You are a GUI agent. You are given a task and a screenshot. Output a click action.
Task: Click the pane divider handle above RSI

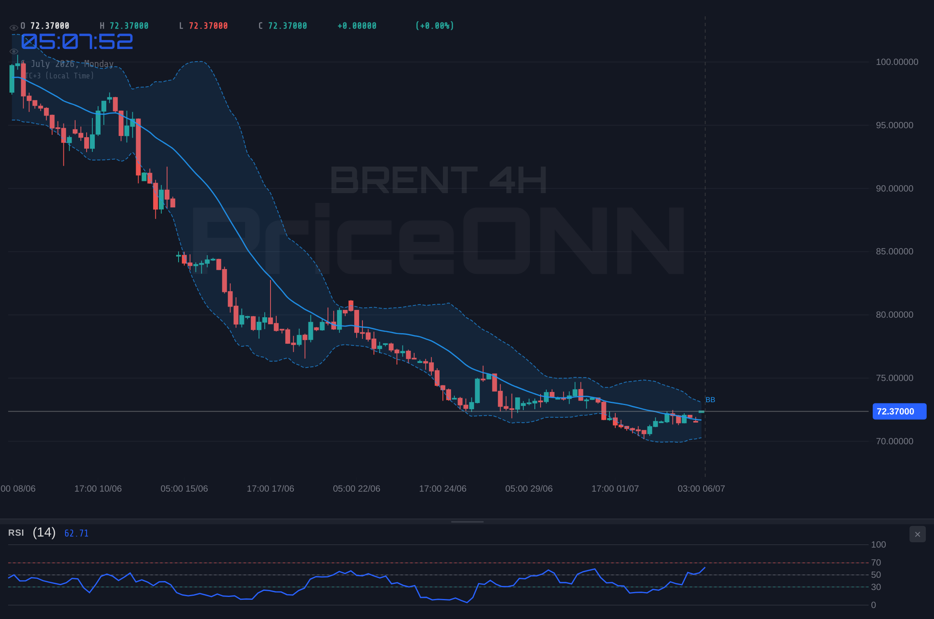(x=467, y=521)
